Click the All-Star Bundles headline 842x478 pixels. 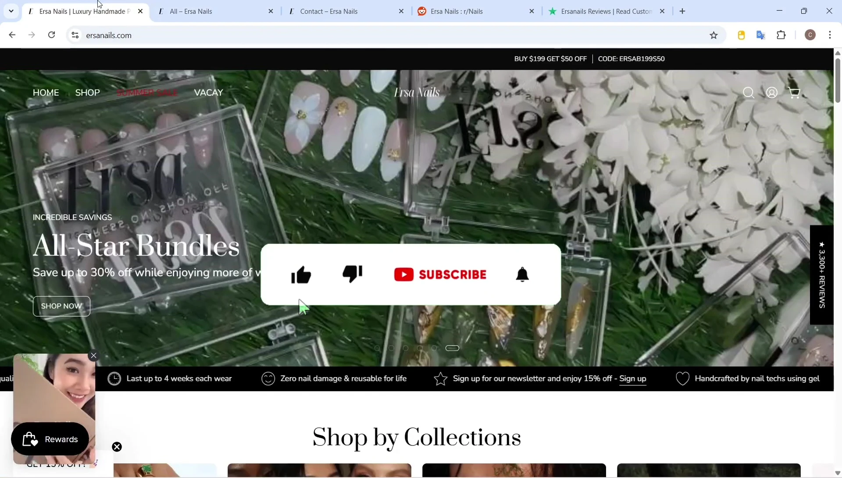[x=136, y=246]
